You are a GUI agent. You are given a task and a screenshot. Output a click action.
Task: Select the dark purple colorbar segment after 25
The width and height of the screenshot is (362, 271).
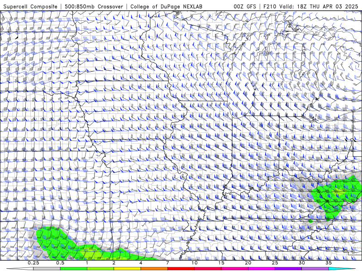(x=288, y=269)
